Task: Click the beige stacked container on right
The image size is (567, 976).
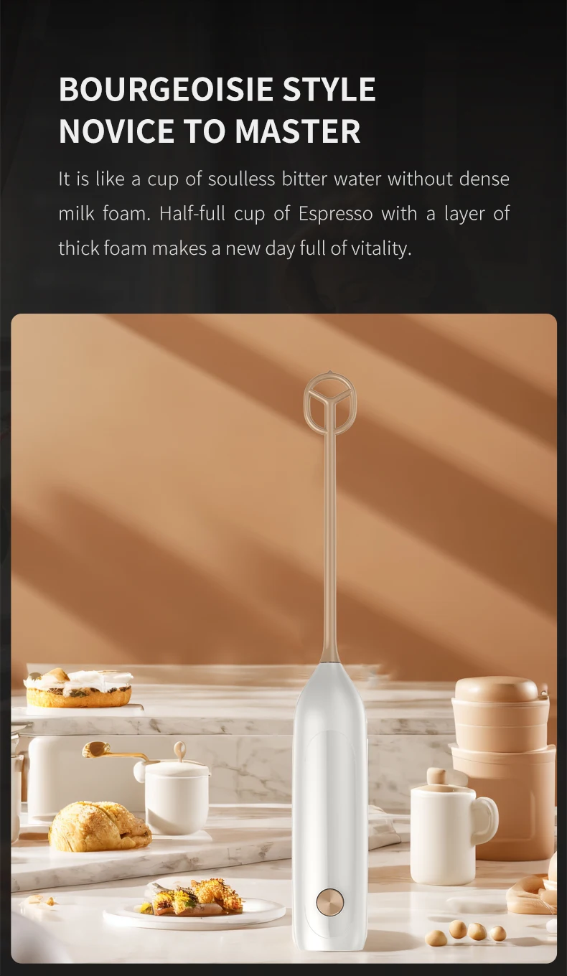Action: pos(502,768)
